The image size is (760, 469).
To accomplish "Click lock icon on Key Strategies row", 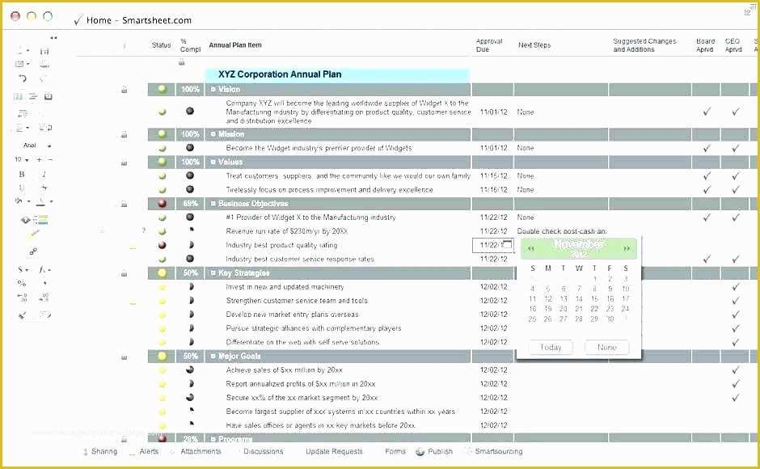I will 124,273.
